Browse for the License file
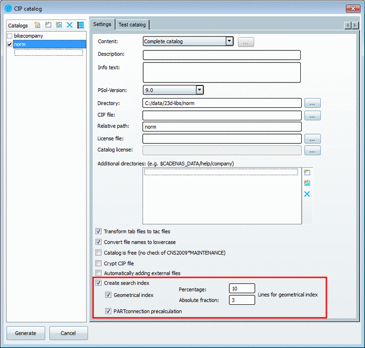 tap(312, 139)
